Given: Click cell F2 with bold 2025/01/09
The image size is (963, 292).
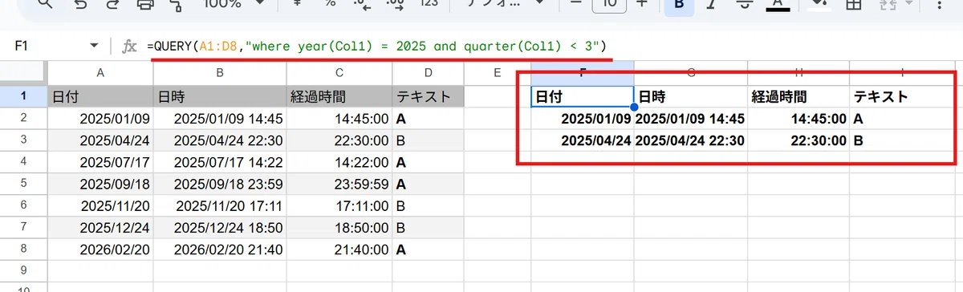Looking at the screenshot, I should [583, 118].
